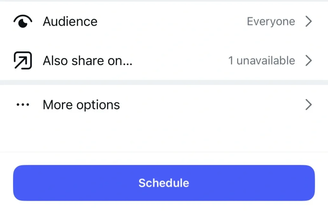Expand More options using its chevron
Screen dimensions: 328x211
(x=308, y=105)
